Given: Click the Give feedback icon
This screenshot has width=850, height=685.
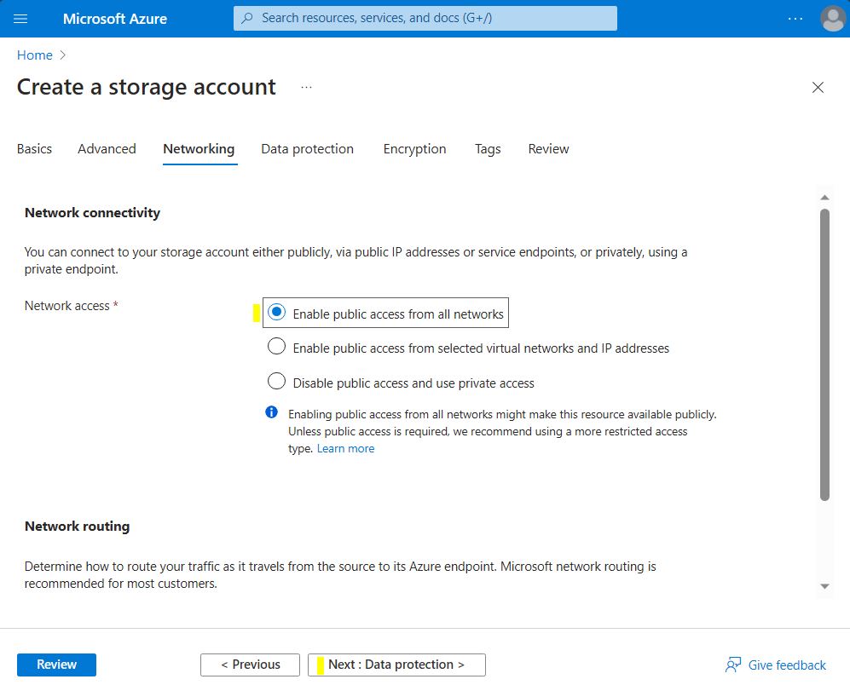Looking at the screenshot, I should tap(732, 665).
